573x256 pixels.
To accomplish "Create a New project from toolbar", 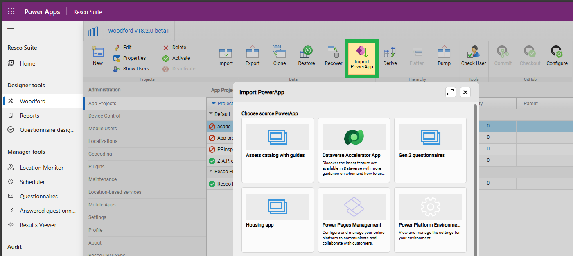I will pyautogui.click(x=98, y=56).
